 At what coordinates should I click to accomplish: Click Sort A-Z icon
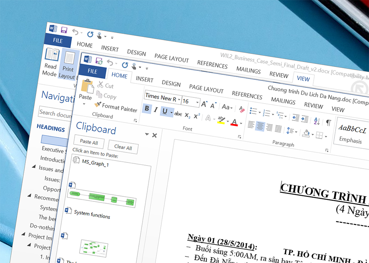[x=317, y=121]
